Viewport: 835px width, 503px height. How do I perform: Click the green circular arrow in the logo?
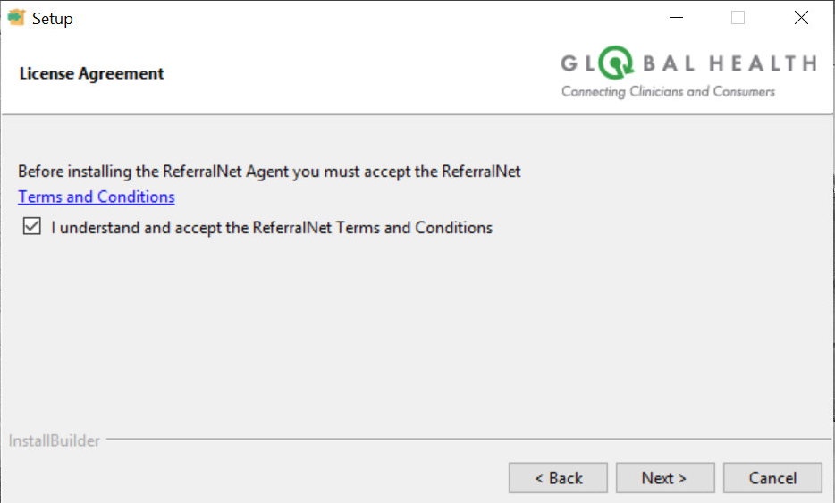615,63
